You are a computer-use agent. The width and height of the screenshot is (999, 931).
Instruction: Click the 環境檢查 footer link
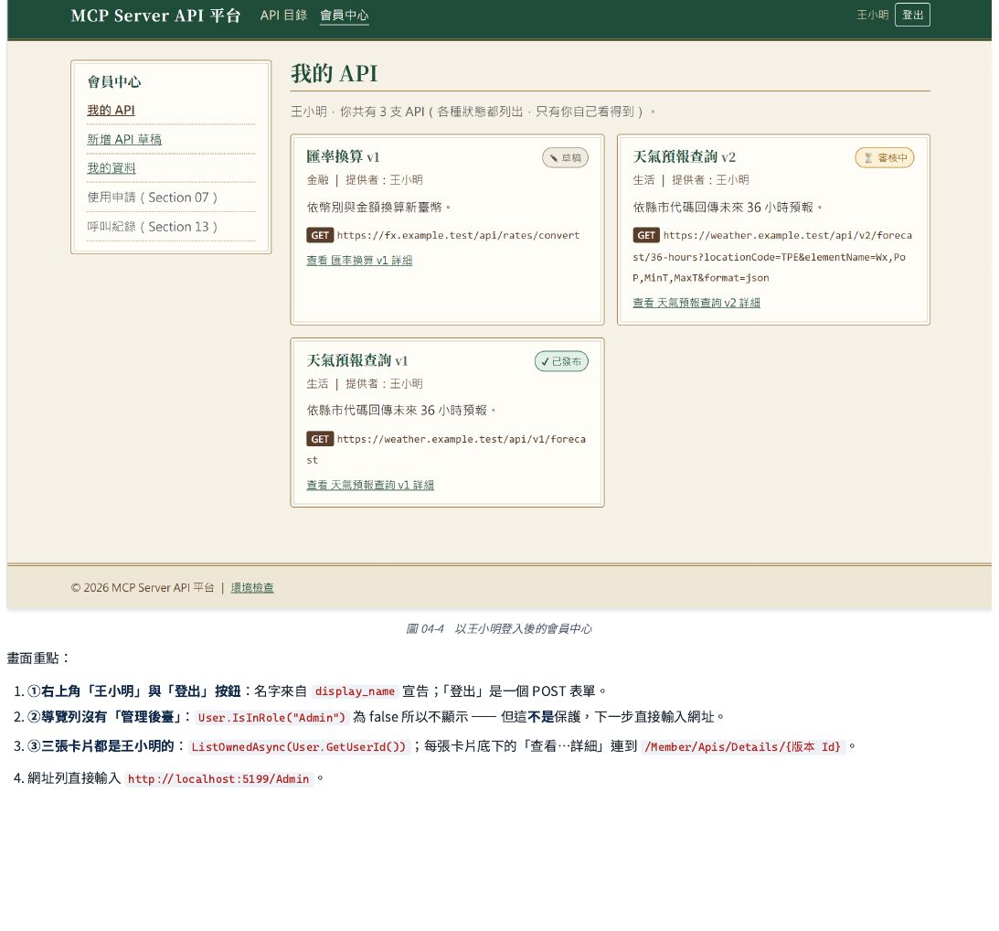pyautogui.click(x=252, y=588)
